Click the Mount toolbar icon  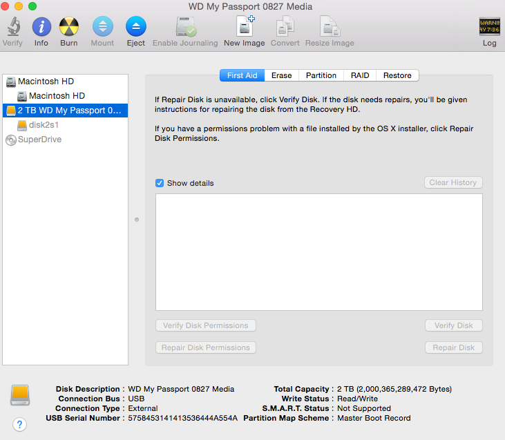(x=102, y=28)
